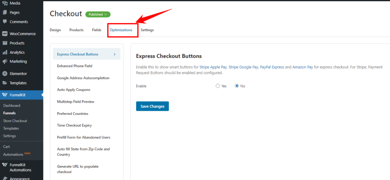Open the PayPal Express link
390x180 pixels.
[x=272, y=67]
